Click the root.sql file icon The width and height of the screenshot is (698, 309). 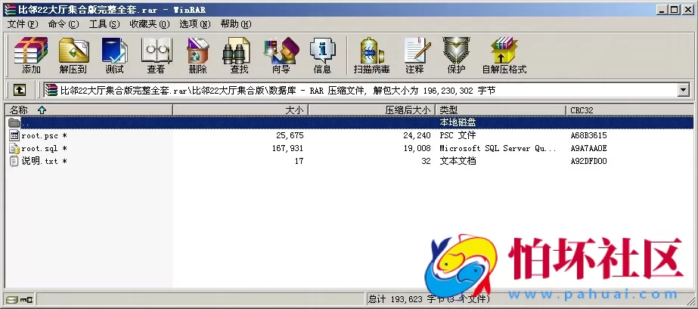[x=14, y=149]
